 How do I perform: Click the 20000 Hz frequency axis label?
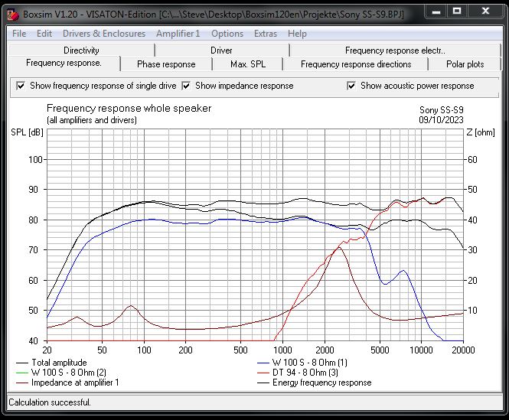(x=463, y=350)
